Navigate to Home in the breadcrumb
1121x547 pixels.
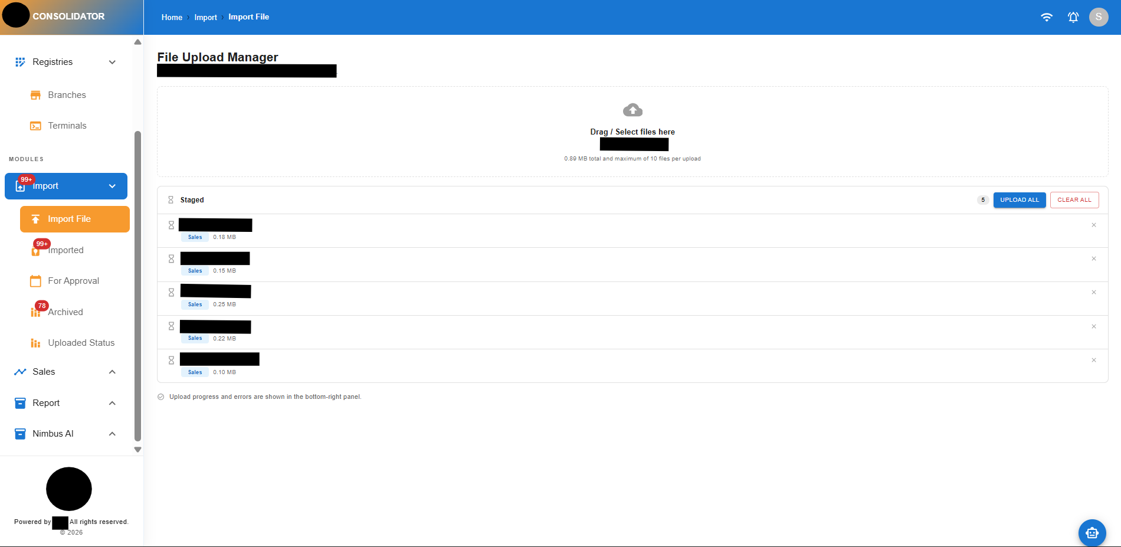pyautogui.click(x=172, y=17)
